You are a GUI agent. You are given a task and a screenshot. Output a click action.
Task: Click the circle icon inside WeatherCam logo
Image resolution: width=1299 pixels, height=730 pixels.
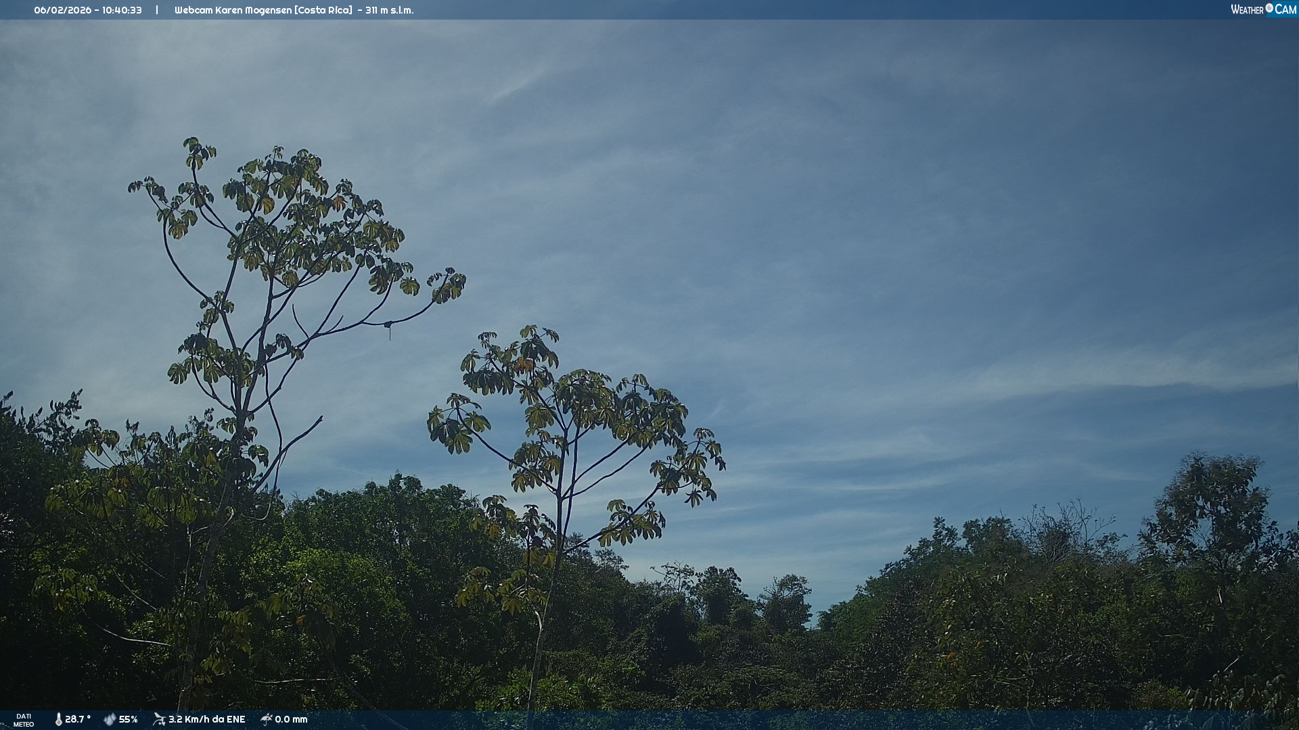(1269, 8)
